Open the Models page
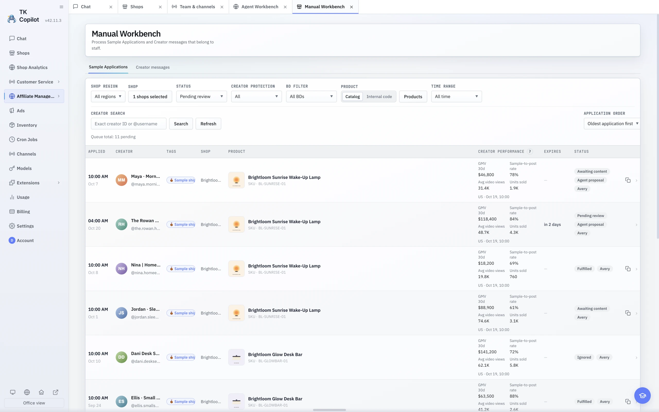The image size is (659, 412). pos(34,168)
